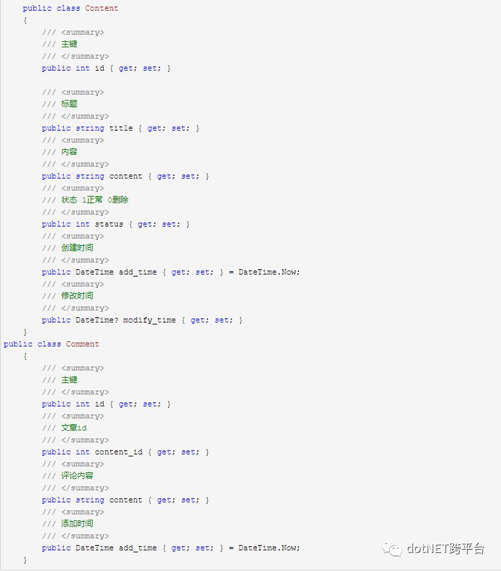Click the "评论内容" comment text
The width and height of the screenshot is (501, 571).
pyautogui.click(x=77, y=476)
